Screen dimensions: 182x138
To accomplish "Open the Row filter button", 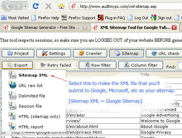I will point(97,65).
